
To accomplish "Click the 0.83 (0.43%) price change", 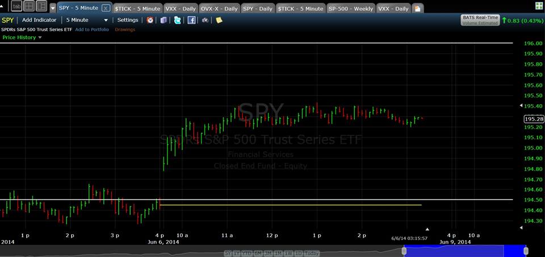I will (x=522, y=20).
